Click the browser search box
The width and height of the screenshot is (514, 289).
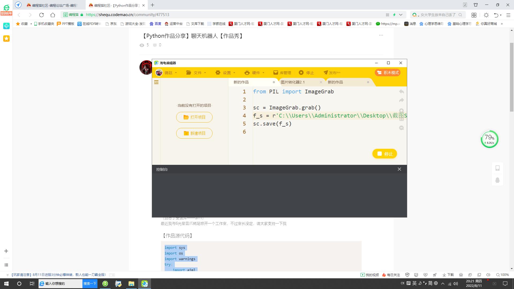tap(438, 15)
